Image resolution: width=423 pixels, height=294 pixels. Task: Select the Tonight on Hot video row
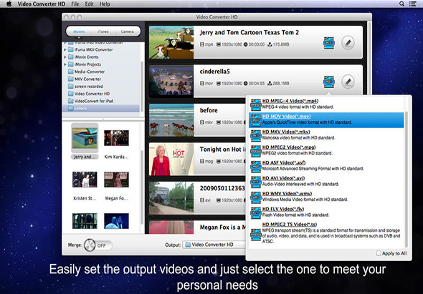tap(197, 159)
